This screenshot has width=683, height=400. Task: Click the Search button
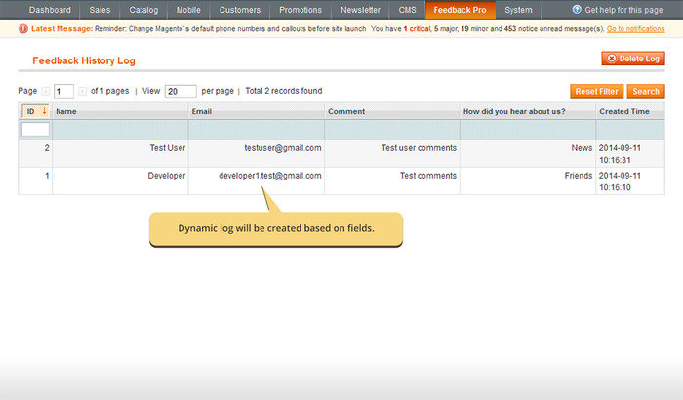(x=645, y=91)
